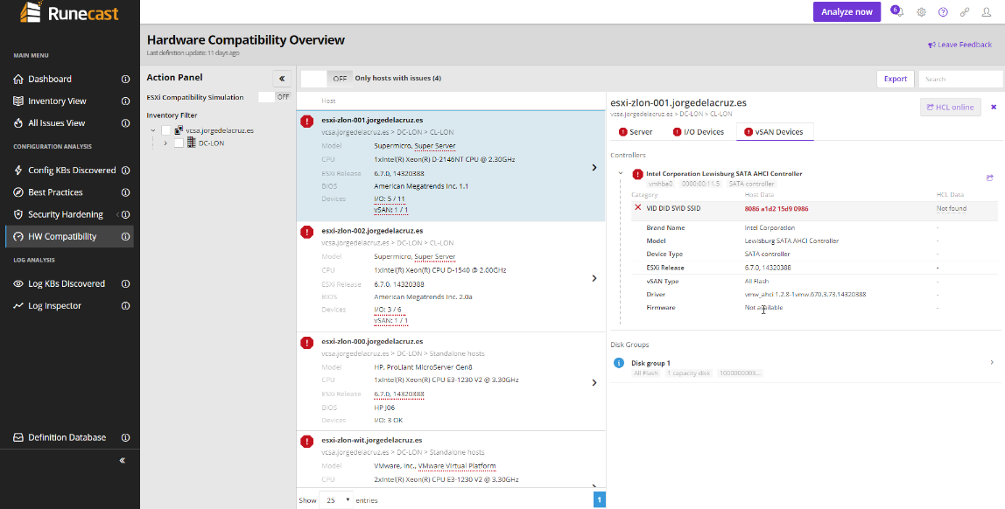Click red alert icon for esxi-zlon-002 host
Image resolution: width=1005 pixels, height=509 pixels.
click(307, 232)
